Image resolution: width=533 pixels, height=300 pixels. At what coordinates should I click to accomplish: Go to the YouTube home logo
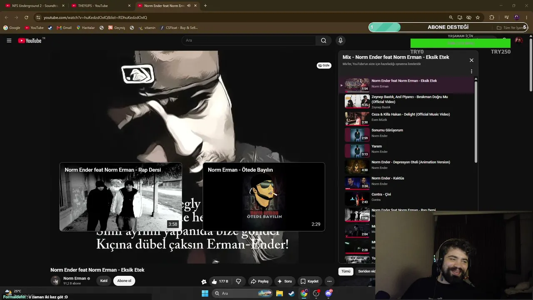(30, 40)
